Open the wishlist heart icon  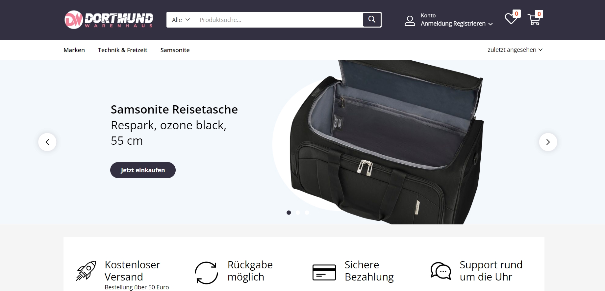(511, 19)
